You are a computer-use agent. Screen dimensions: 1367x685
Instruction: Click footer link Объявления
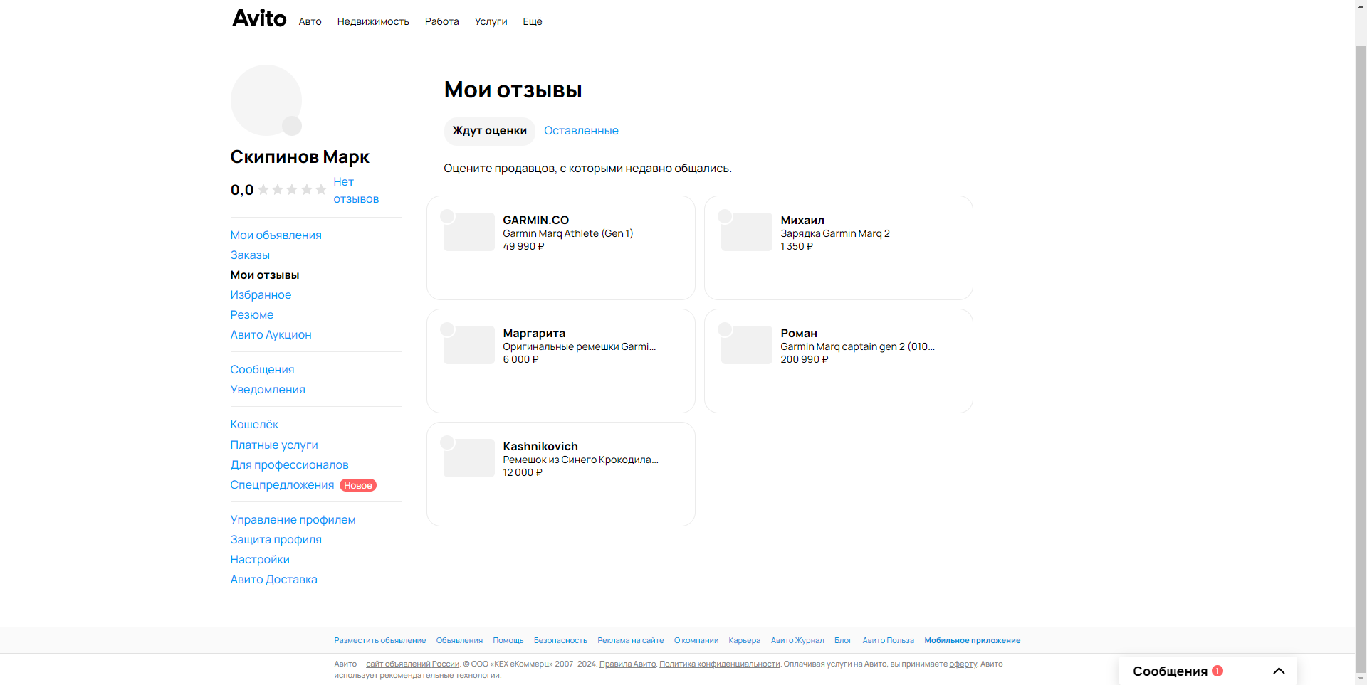point(459,641)
